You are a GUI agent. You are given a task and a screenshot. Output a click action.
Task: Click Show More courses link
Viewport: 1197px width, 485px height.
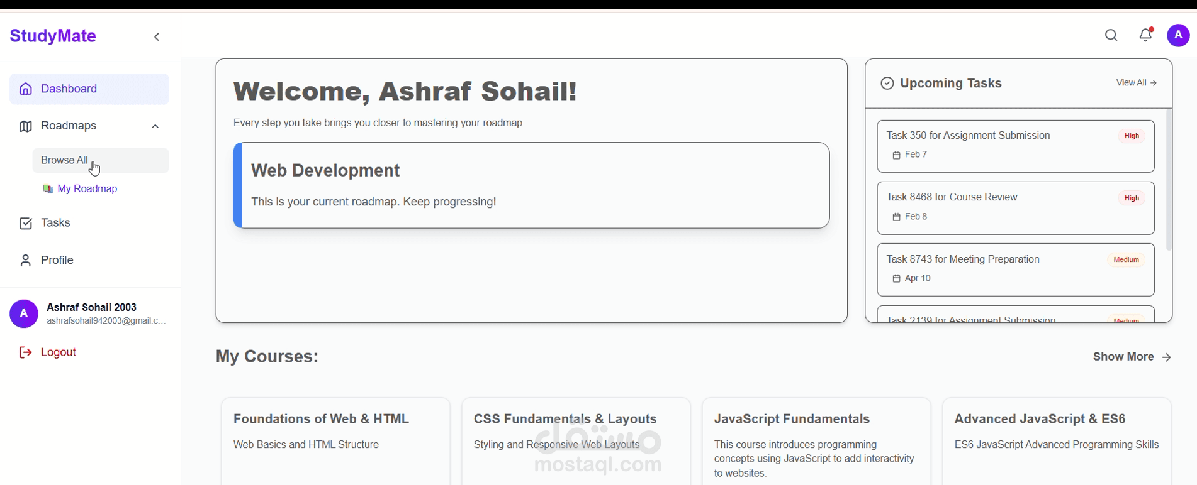tap(1132, 357)
